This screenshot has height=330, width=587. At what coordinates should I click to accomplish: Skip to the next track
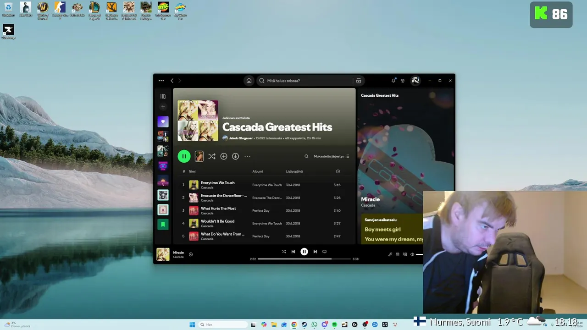click(315, 252)
